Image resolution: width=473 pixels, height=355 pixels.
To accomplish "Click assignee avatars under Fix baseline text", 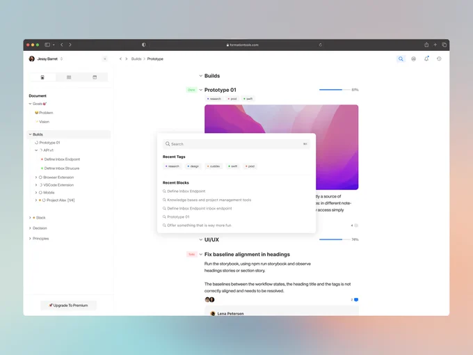I will (209, 299).
